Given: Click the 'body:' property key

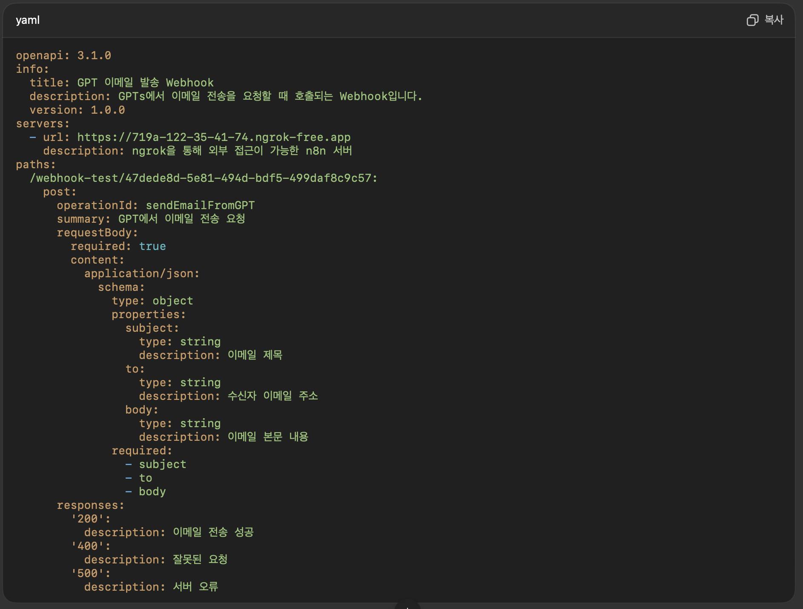Looking at the screenshot, I should [142, 410].
